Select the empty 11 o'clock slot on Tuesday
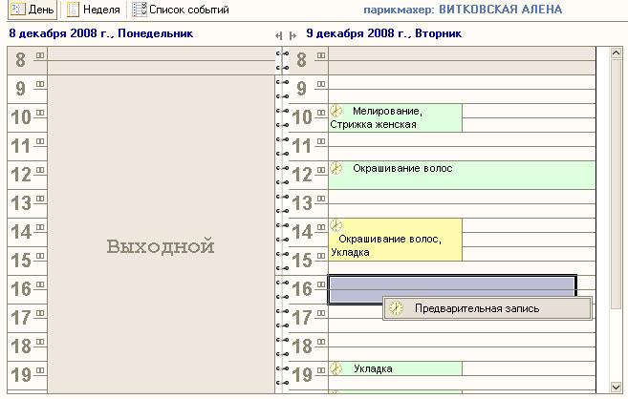The width and height of the screenshot is (628, 399). pyautogui.click(x=462, y=147)
